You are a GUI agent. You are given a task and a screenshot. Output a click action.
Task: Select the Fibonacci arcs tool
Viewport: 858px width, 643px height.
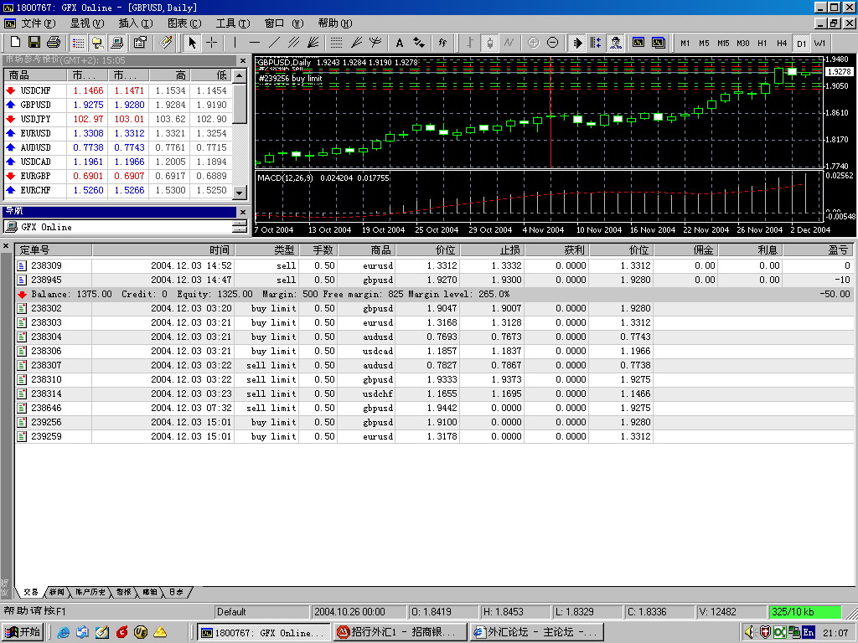point(375,42)
